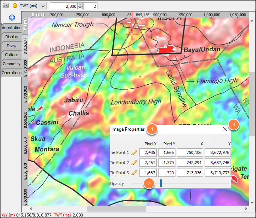Screen dimensions: 256x218
Task: Click the blue arrow expand panel icon
Action: (x=12, y=18)
